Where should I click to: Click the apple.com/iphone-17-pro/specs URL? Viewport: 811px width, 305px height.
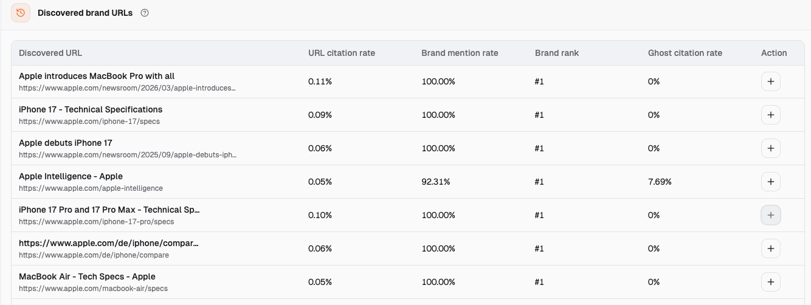click(x=96, y=222)
